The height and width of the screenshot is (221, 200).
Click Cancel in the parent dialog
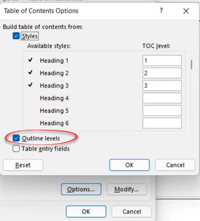pos(132,212)
